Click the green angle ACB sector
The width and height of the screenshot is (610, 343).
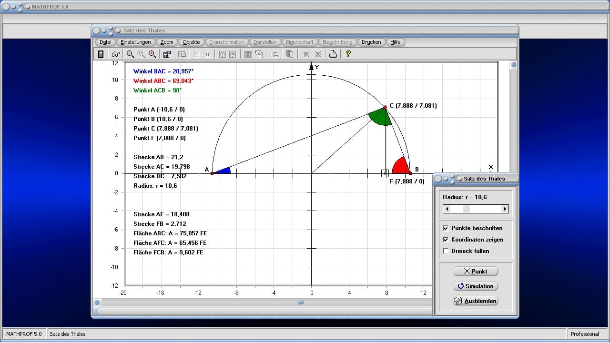381,118
